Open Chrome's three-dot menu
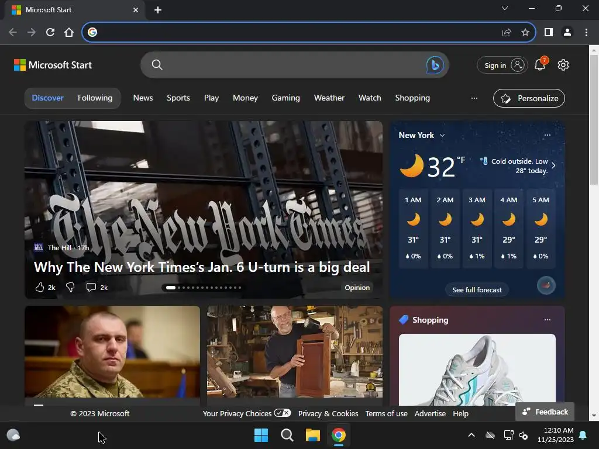This screenshot has width=599, height=449. click(586, 33)
